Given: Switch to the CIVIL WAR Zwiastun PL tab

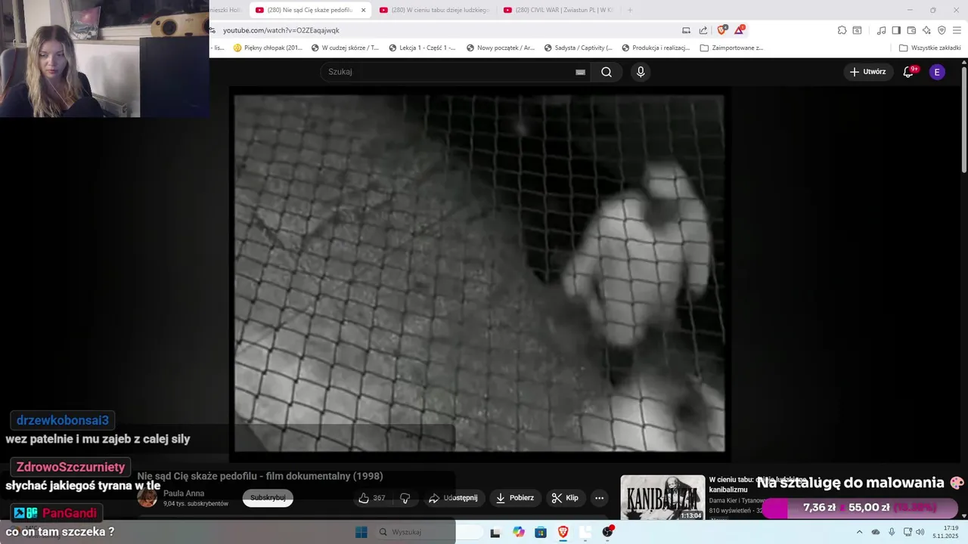Looking at the screenshot, I should (558, 10).
